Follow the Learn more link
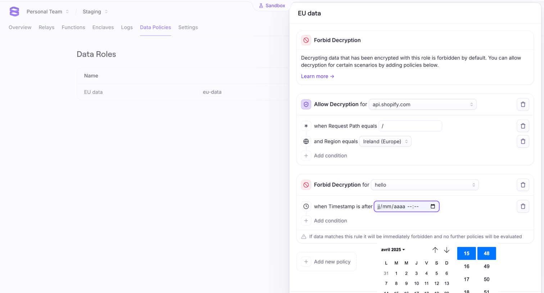This screenshot has width=544, height=293. click(x=318, y=76)
